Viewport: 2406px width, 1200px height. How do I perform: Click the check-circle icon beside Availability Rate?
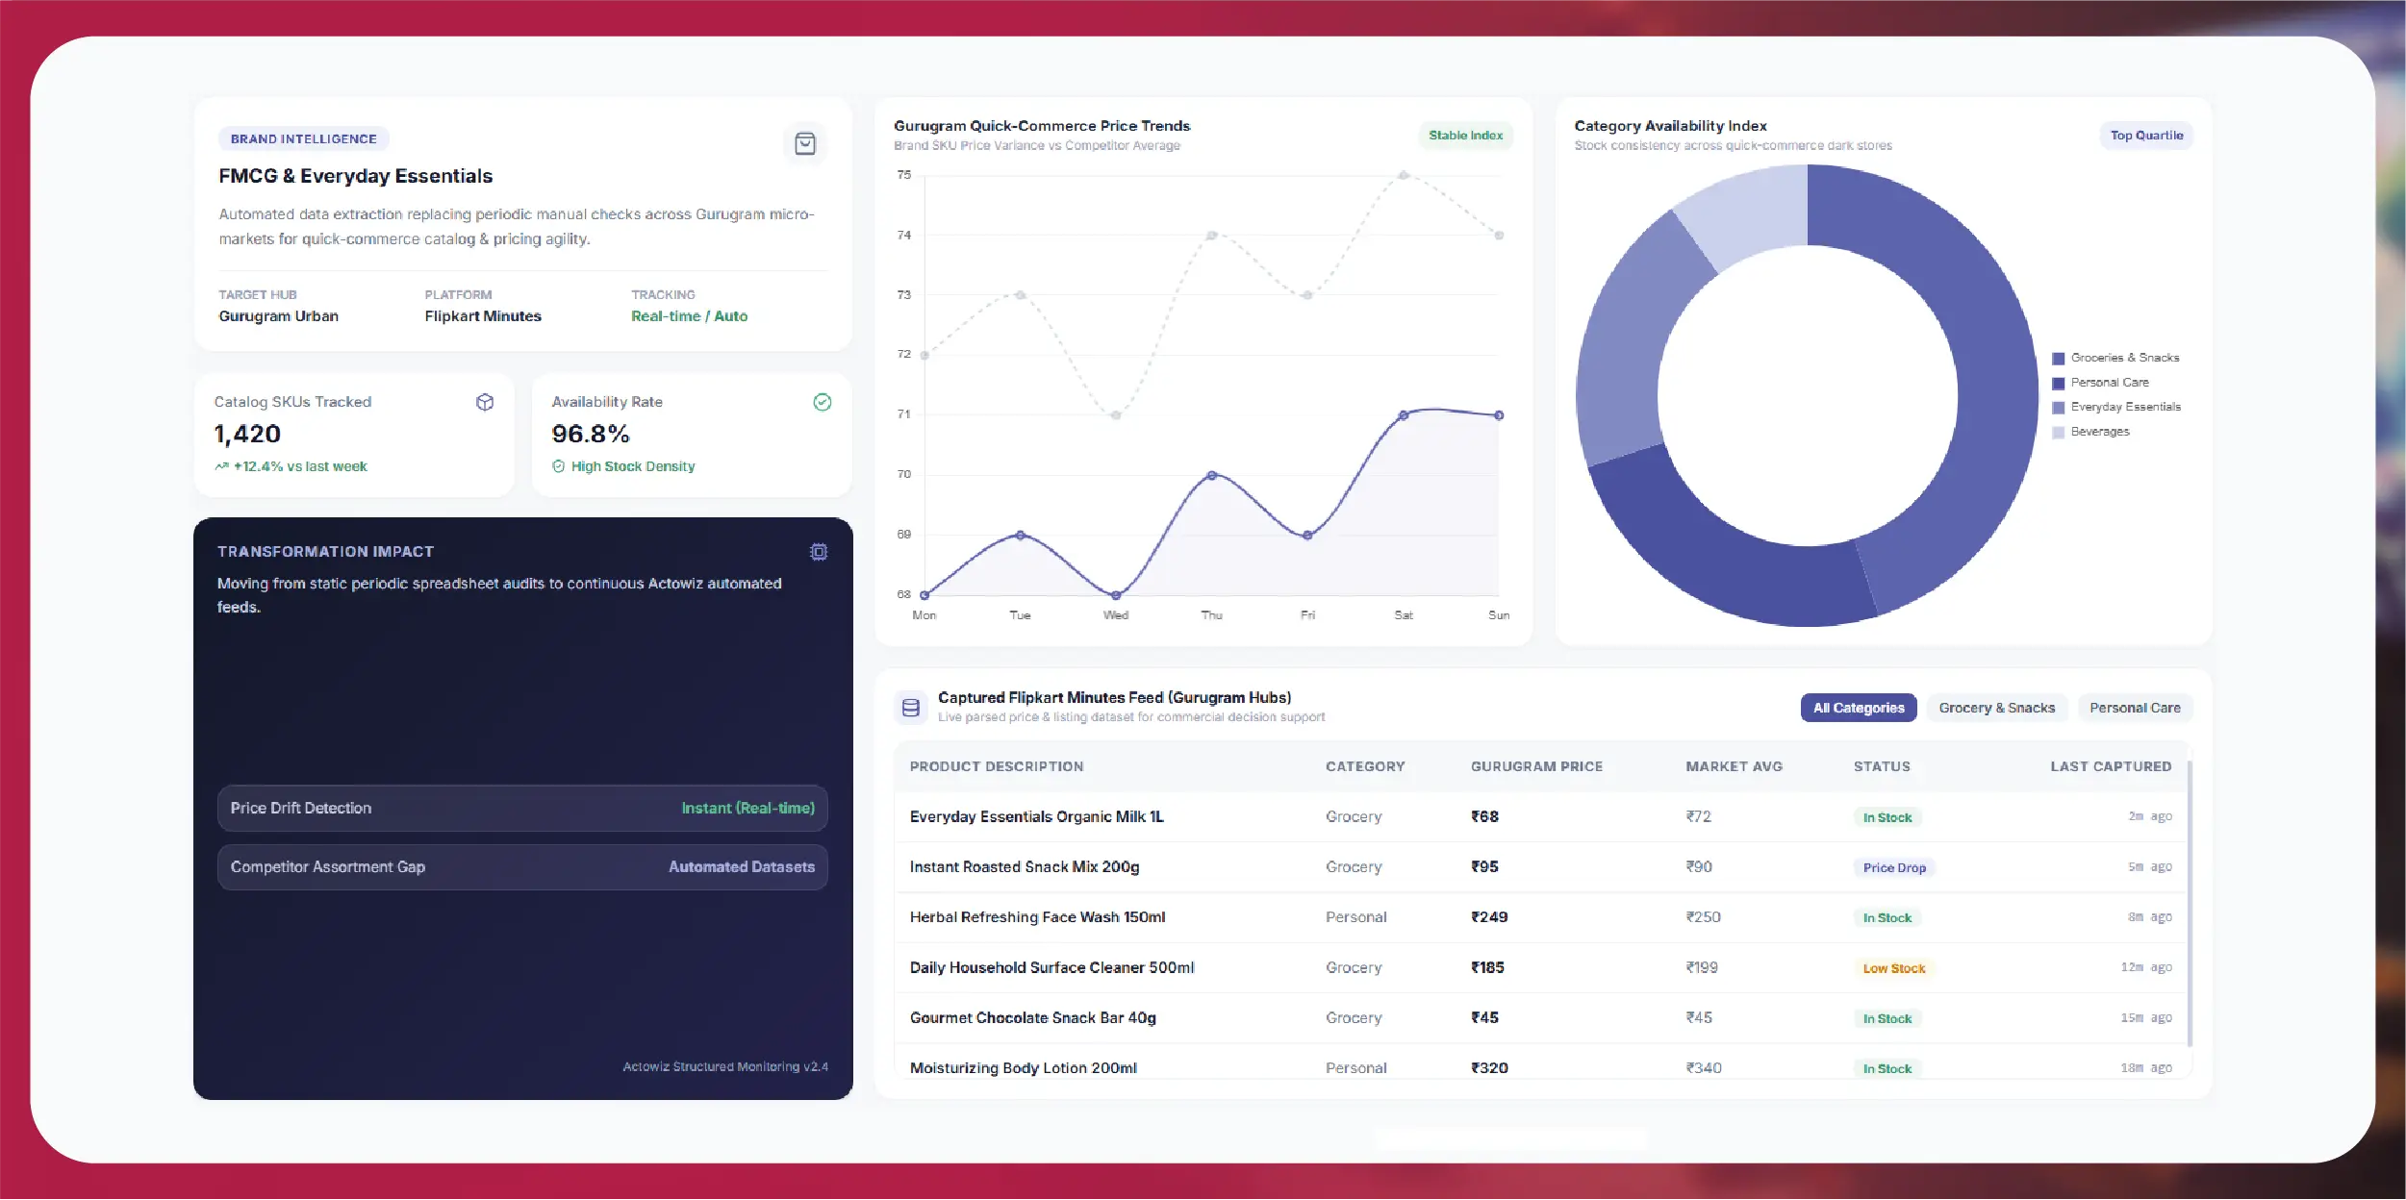tap(823, 402)
